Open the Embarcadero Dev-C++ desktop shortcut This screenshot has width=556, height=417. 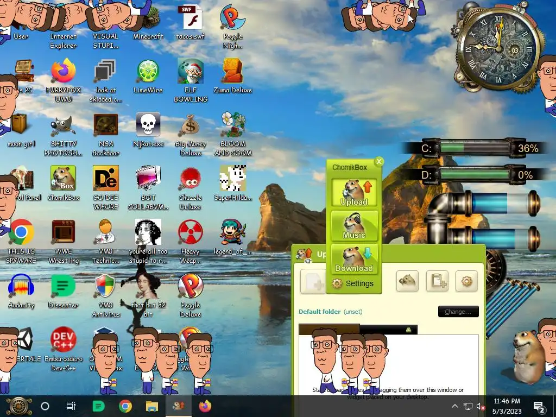tap(63, 349)
